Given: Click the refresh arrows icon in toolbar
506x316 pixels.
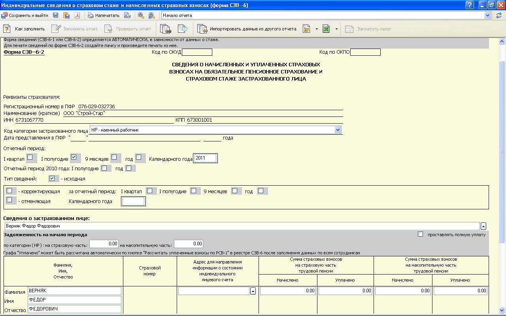Looking at the screenshot, I should pos(498,15).
